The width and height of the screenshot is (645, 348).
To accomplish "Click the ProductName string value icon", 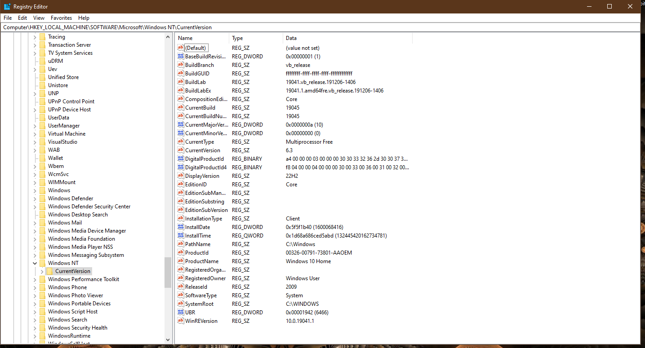I will click(181, 261).
